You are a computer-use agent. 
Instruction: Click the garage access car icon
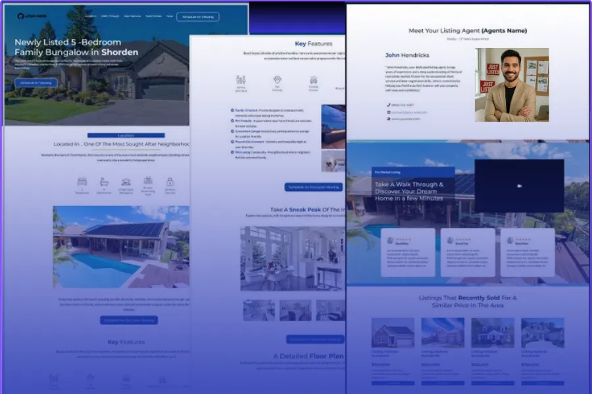click(313, 80)
